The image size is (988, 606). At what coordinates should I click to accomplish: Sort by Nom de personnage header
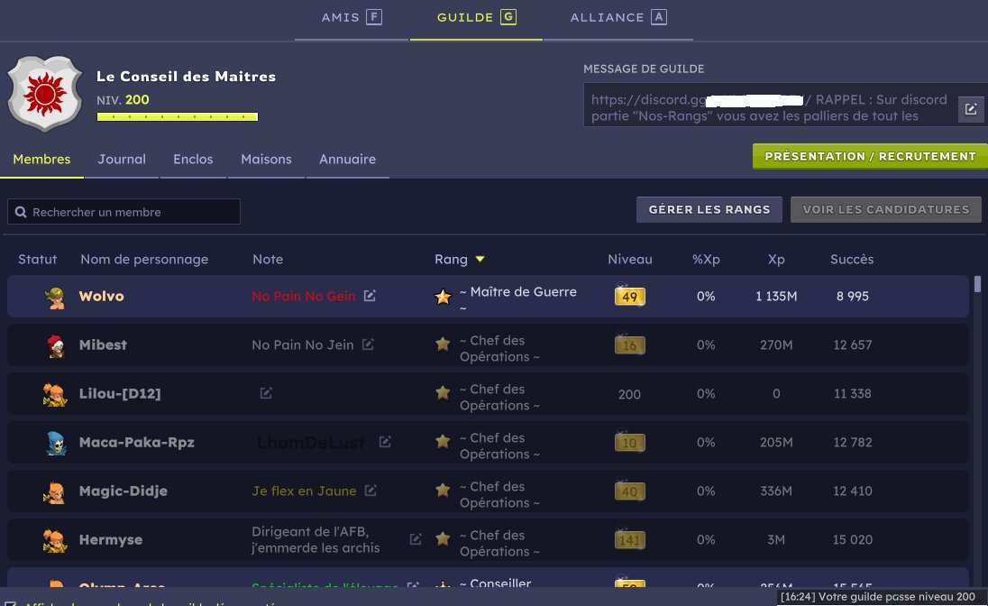pos(144,259)
